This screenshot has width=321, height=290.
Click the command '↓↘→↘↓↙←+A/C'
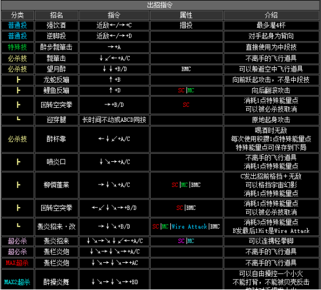click(x=115, y=241)
